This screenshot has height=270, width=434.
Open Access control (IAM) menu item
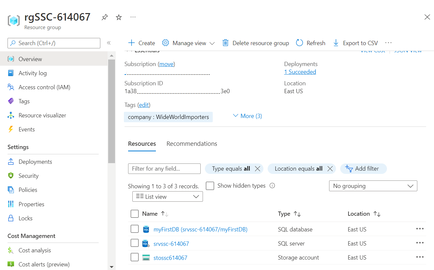[44, 87]
